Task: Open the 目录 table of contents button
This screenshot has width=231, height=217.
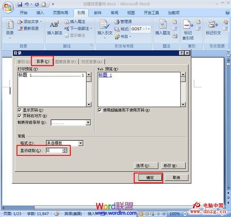Action: [x=10, y=29]
